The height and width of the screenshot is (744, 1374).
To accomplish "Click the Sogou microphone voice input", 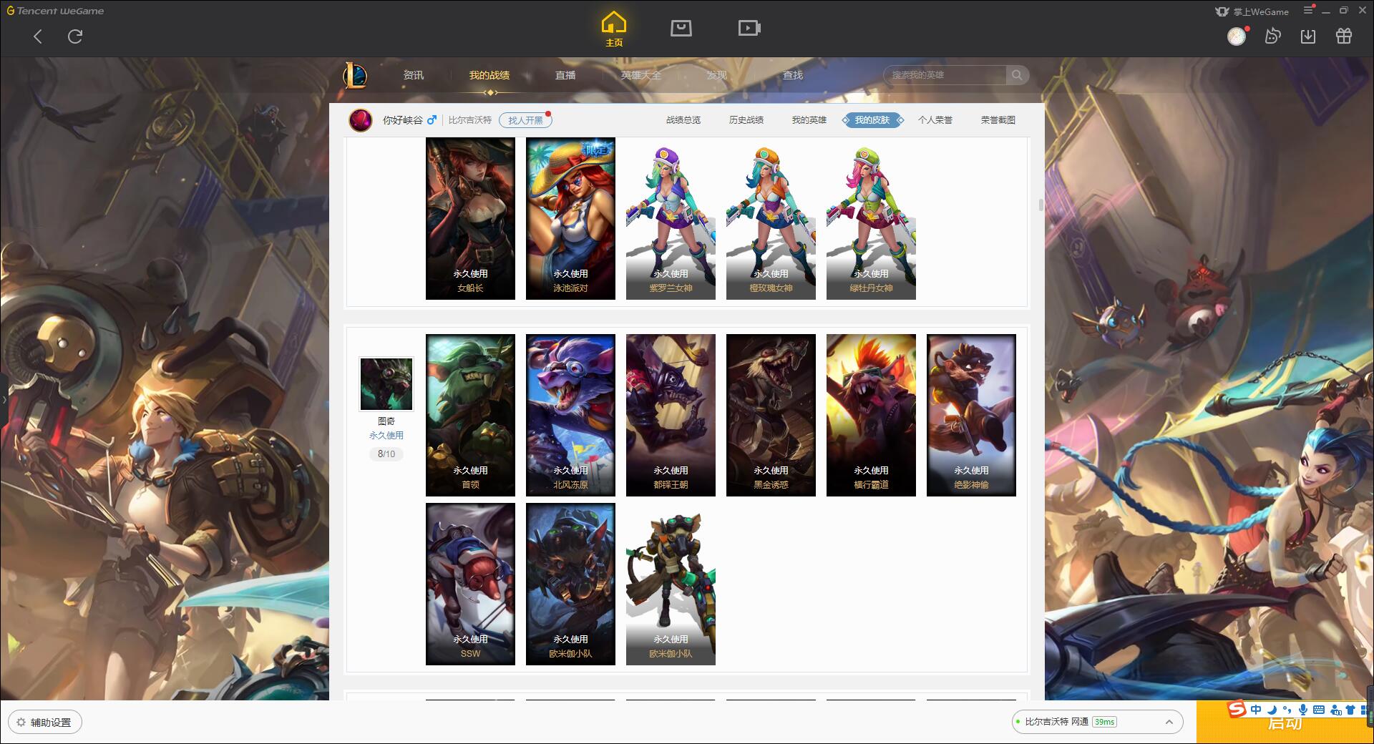I will (x=1303, y=710).
